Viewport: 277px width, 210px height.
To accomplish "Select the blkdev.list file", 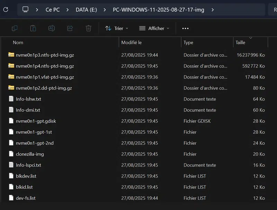I will click(26, 176).
